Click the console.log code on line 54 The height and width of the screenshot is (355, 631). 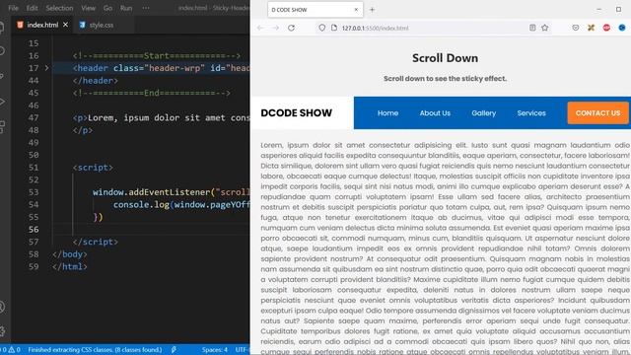coord(181,205)
